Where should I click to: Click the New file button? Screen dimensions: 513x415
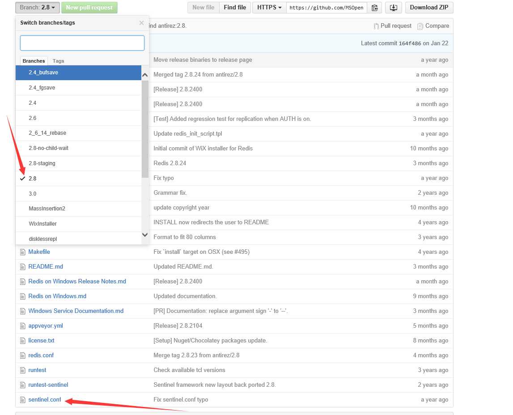point(203,8)
